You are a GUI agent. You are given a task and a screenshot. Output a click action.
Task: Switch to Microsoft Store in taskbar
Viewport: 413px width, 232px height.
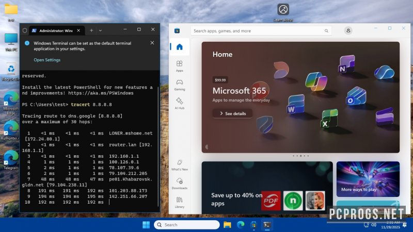(x=253, y=225)
